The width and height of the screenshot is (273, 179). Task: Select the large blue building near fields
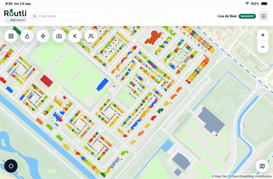coord(102,85)
